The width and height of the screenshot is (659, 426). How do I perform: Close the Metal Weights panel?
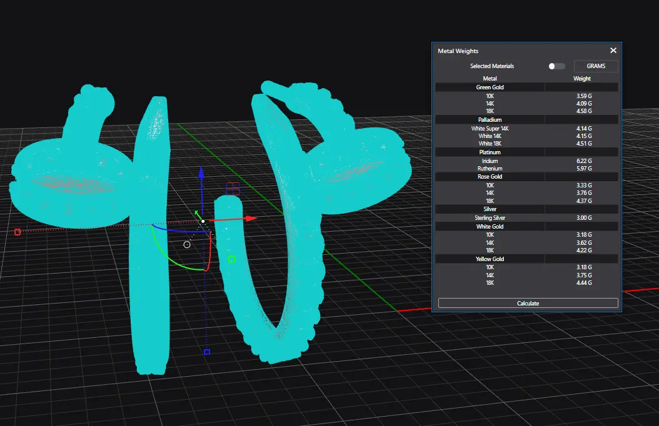click(613, 51)
